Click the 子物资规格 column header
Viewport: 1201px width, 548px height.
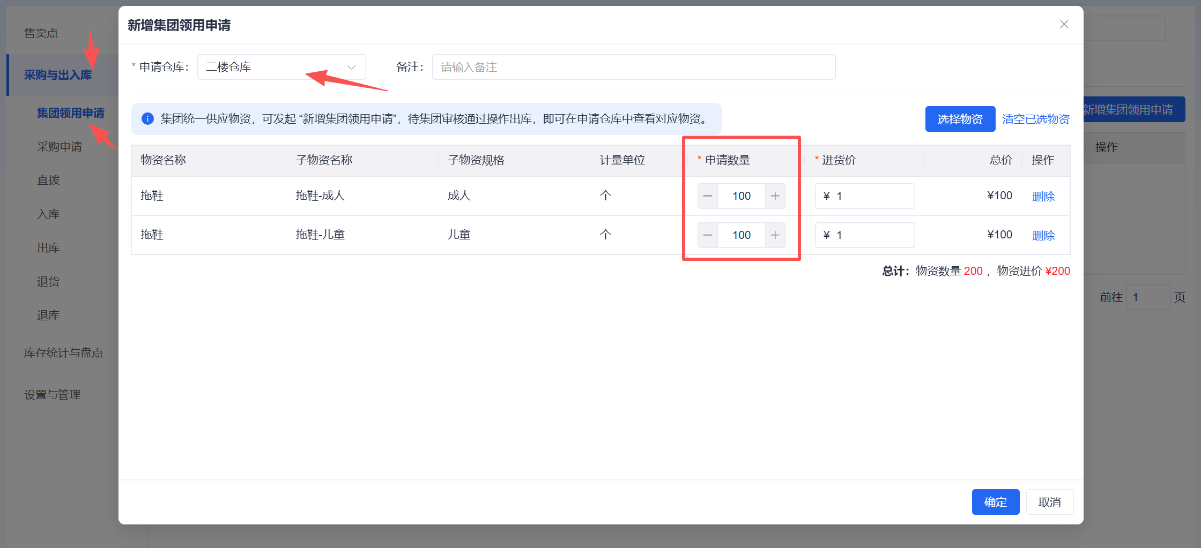coord(476,160)
